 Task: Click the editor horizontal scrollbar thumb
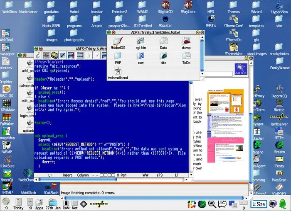click(x=78, y=179)
